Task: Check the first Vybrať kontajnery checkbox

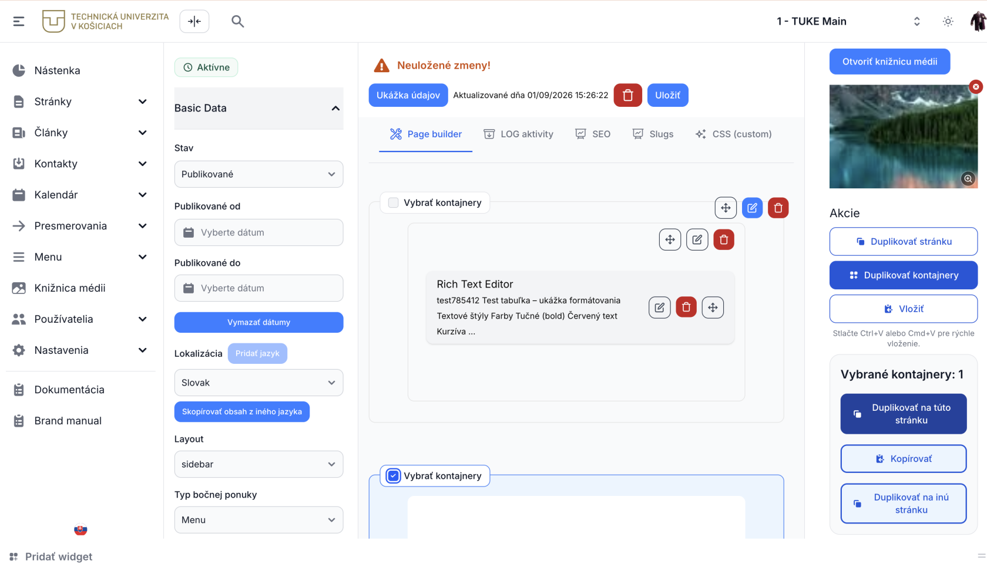Action: point(394,202)
